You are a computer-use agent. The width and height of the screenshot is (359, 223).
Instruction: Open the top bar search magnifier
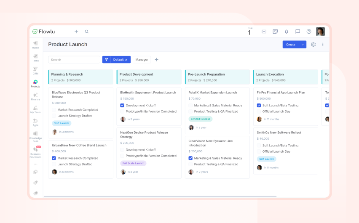tap(87, 32)
